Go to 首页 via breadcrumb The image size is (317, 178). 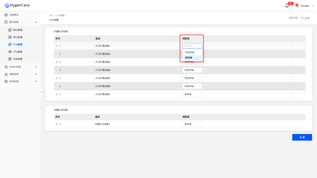click(51, 15)
